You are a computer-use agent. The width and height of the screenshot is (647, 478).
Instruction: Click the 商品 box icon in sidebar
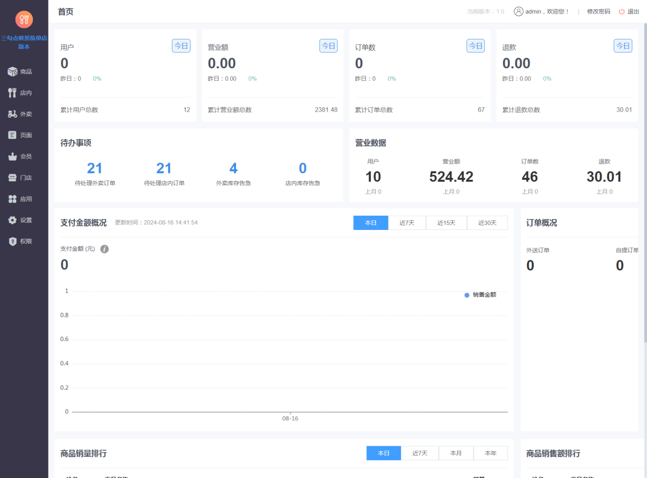(13, 72)
